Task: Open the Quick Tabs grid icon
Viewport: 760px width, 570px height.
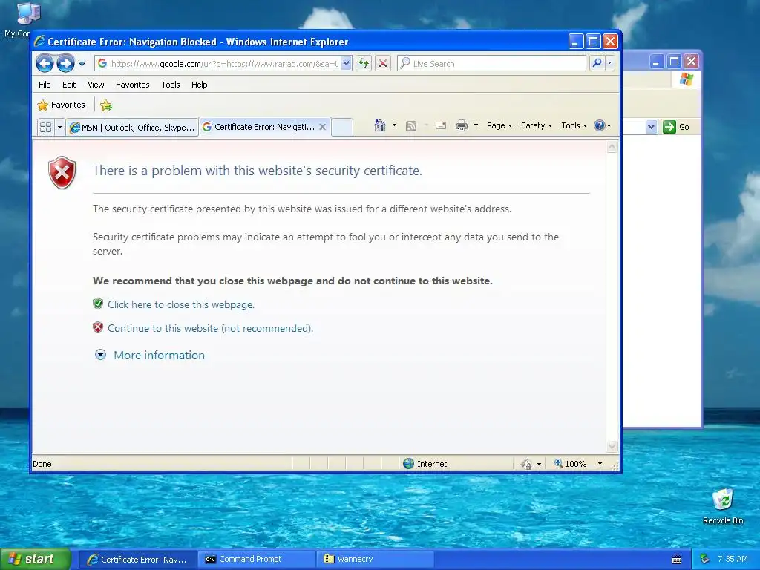Action: (x=45, y=128)
